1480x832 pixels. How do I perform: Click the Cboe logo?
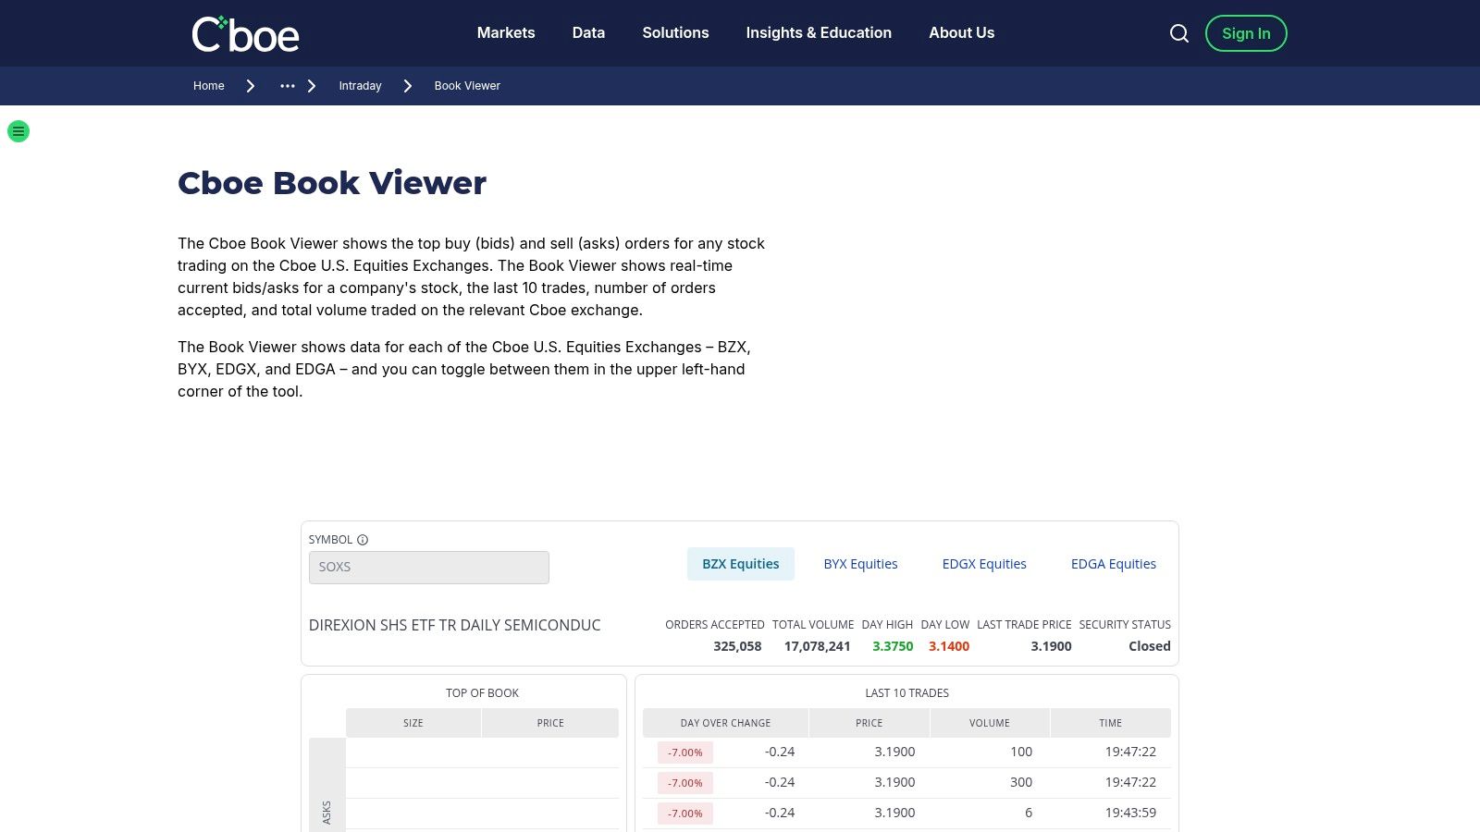(245, 33)
